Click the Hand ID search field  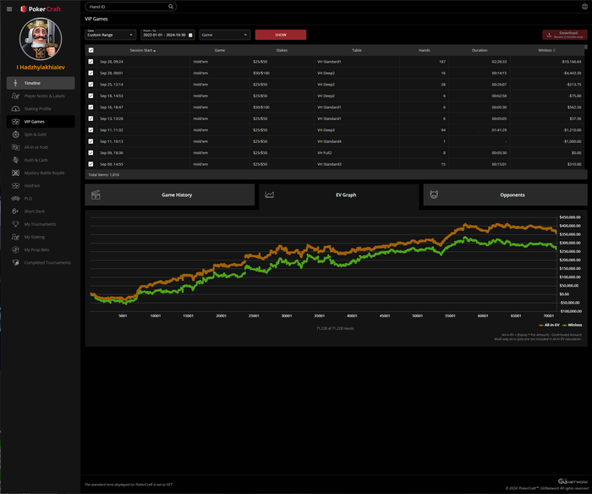[130, 7]
